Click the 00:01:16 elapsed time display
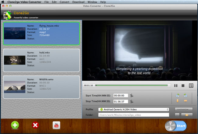The width and height of the screenshot is (198, 134). coord(88,85)
